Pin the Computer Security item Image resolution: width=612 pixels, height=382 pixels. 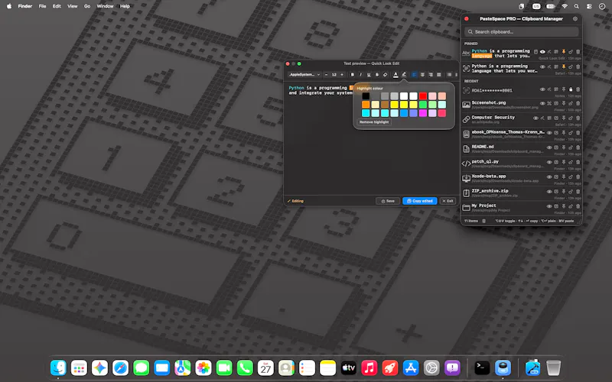click(564, 118)
